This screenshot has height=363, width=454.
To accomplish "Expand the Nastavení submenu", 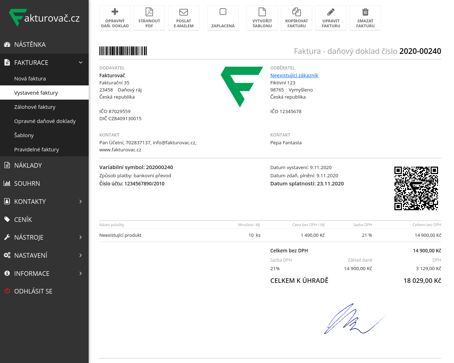I will point(81,256).
